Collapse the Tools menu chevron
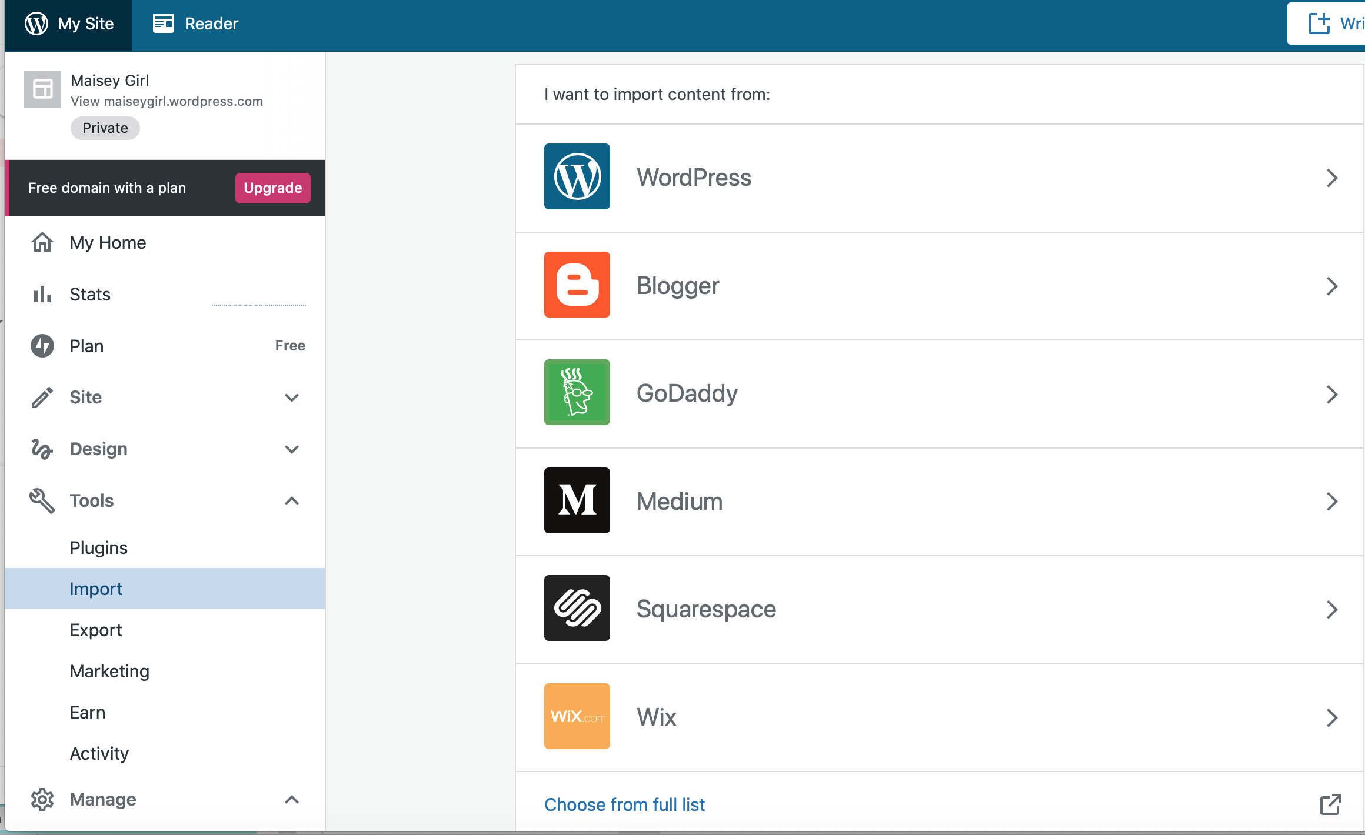This screenshot has height=835, width=1365. (x=292, y=501)
